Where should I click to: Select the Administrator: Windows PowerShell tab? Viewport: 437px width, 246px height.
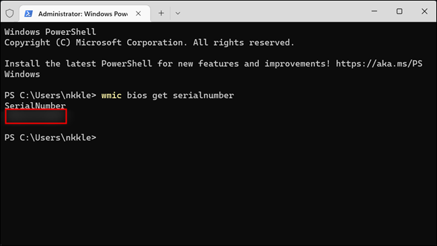click(x=85, y=13)
